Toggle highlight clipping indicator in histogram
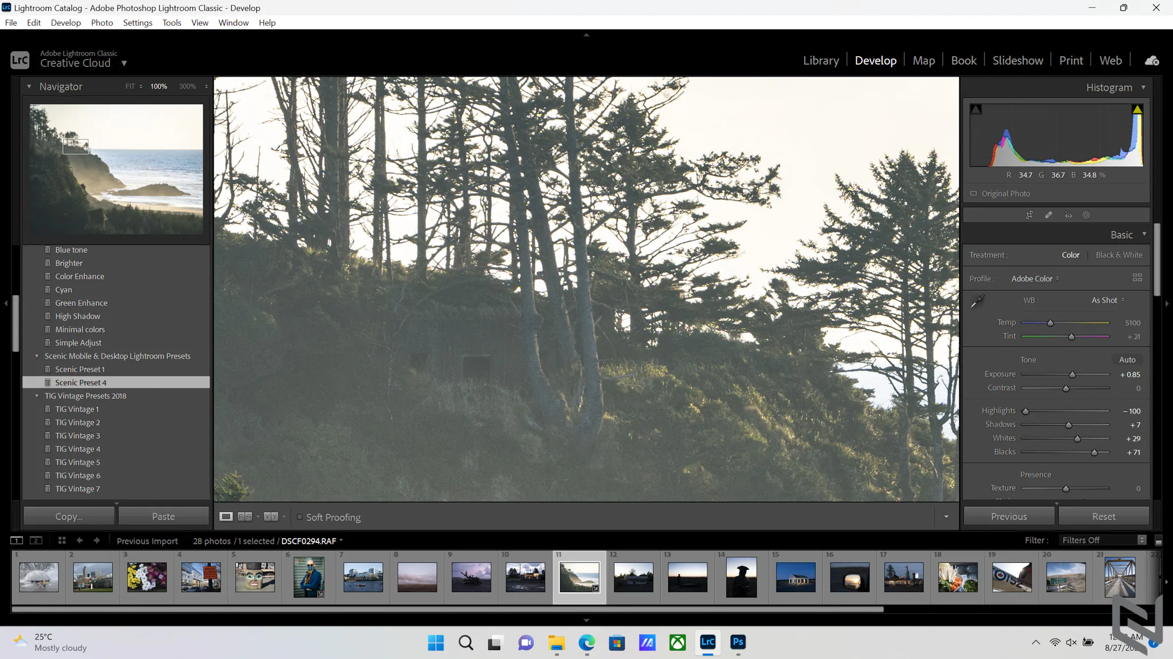Viewport: 1173px width, 659px height. point(1137,109)
